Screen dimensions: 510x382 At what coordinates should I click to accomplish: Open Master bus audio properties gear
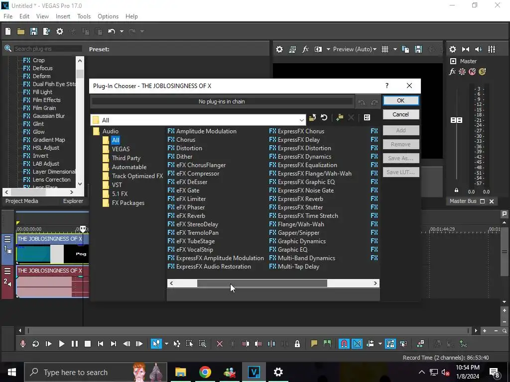click(452, 49)
